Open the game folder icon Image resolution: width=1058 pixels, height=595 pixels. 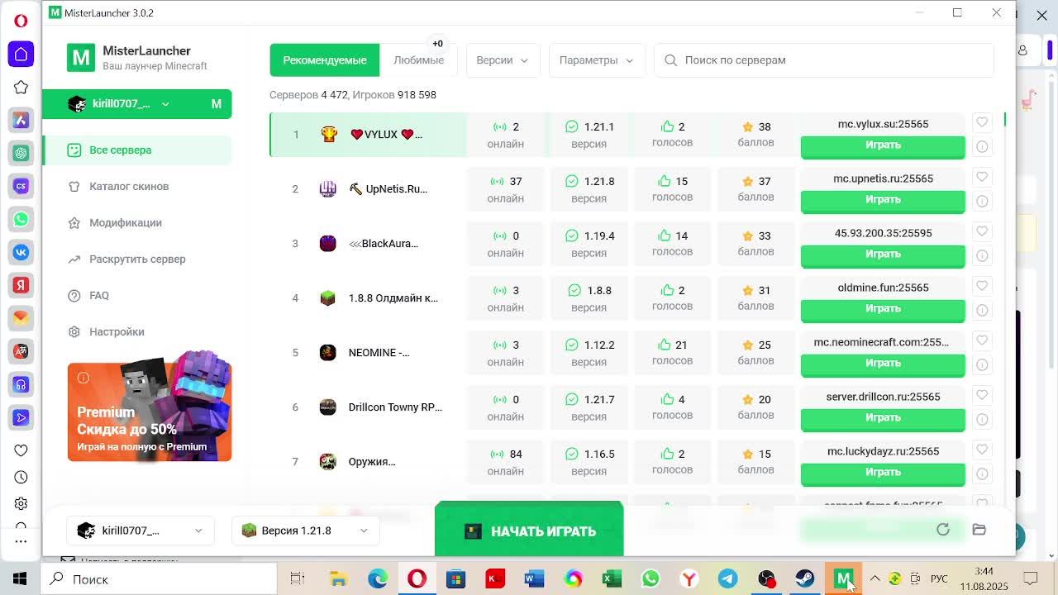tap(979, 530)
